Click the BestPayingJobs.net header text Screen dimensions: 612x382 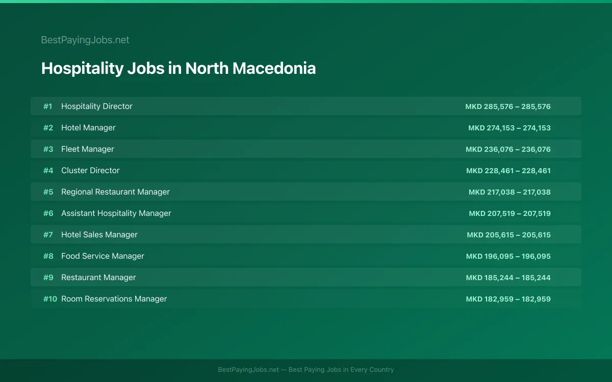coord(85,40)
